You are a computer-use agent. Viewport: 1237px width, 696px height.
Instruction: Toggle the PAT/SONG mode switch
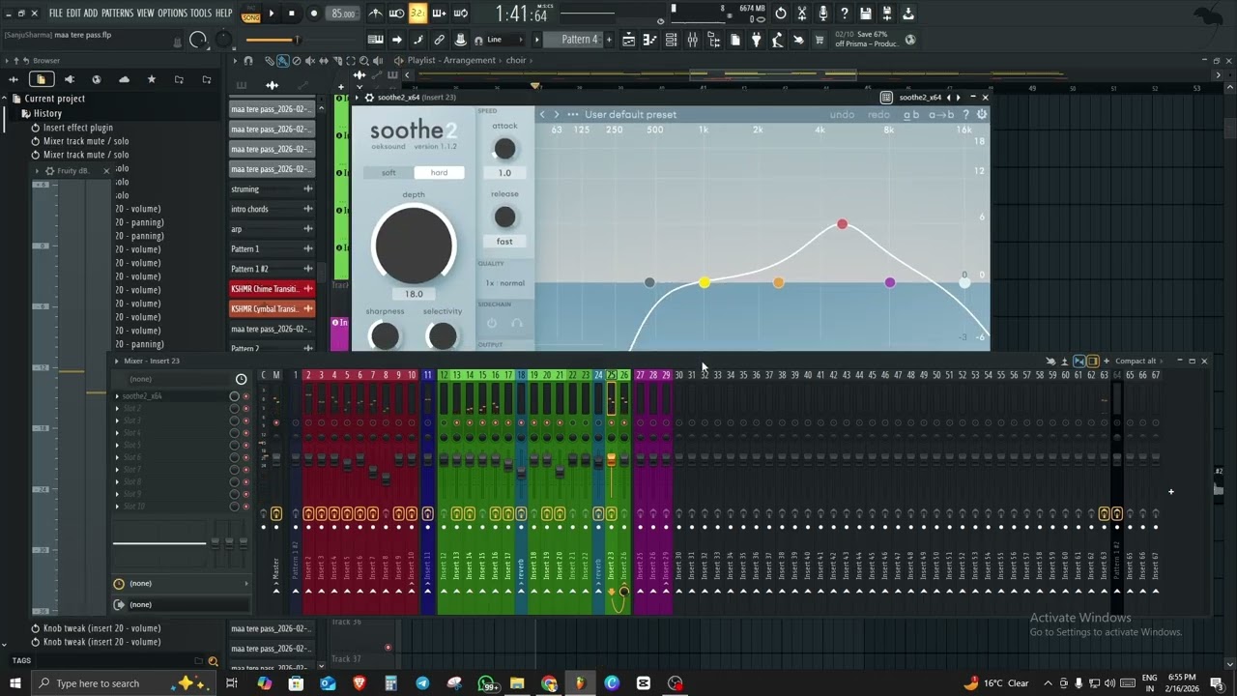(x=250, y=14)
